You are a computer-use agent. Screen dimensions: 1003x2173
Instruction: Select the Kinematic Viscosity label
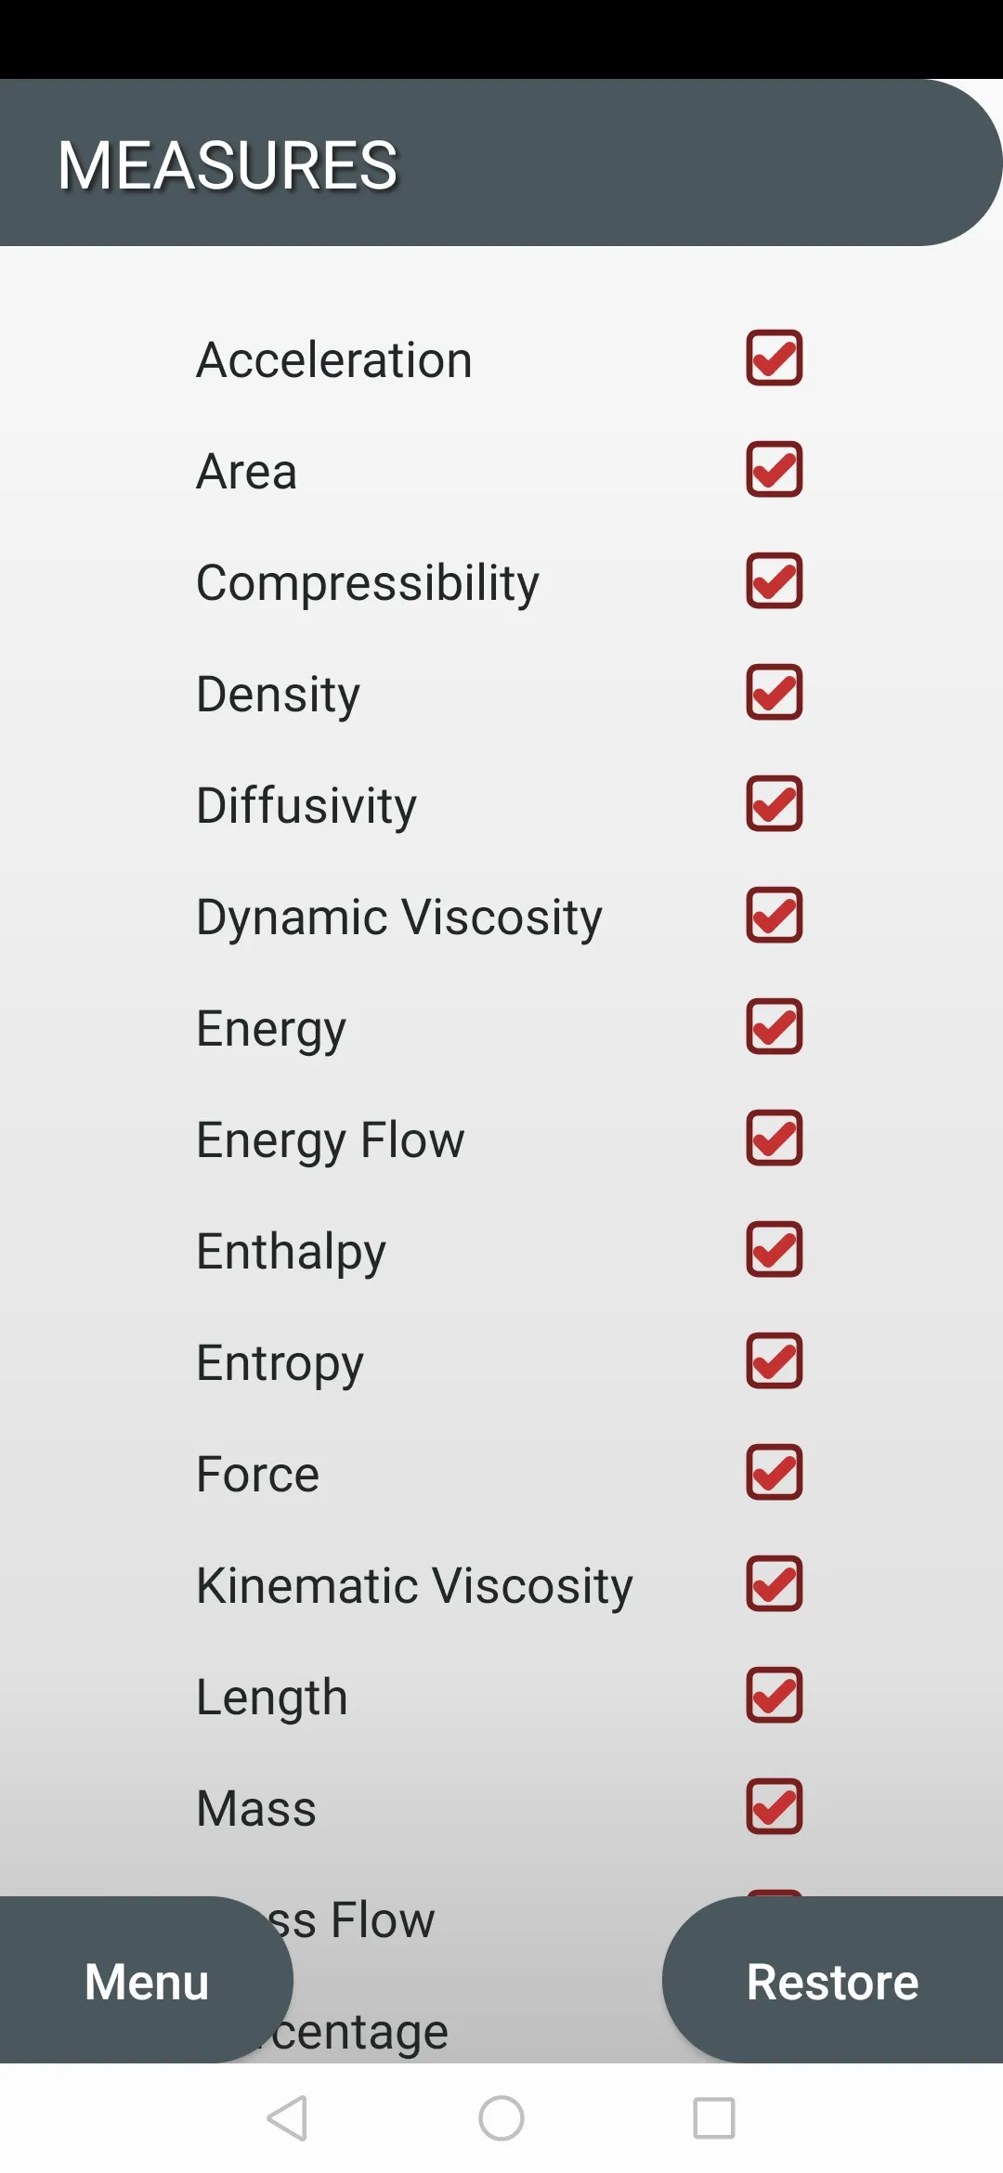click(414, 1585)
